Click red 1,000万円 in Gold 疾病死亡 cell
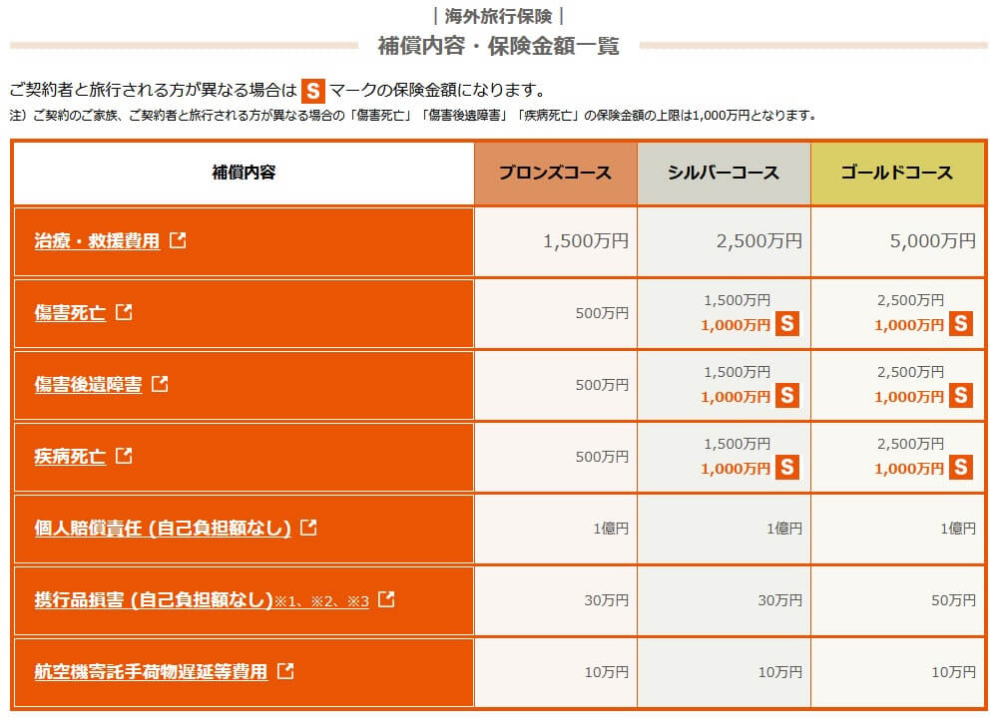995x718 pixels. [909, 469]
